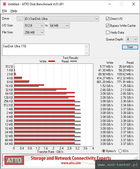This screenshot has width=140, height=169.
Task: Minimize the ATTO Disk Benchmark window
Action: click(110, 4)
